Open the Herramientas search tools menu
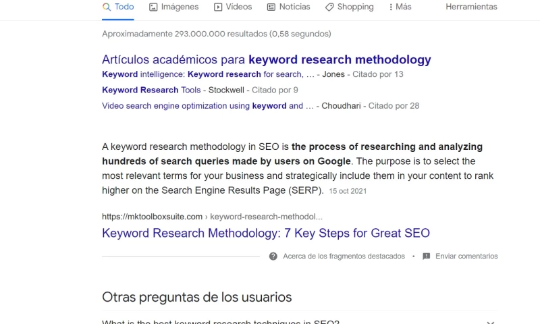 (471, 7)
